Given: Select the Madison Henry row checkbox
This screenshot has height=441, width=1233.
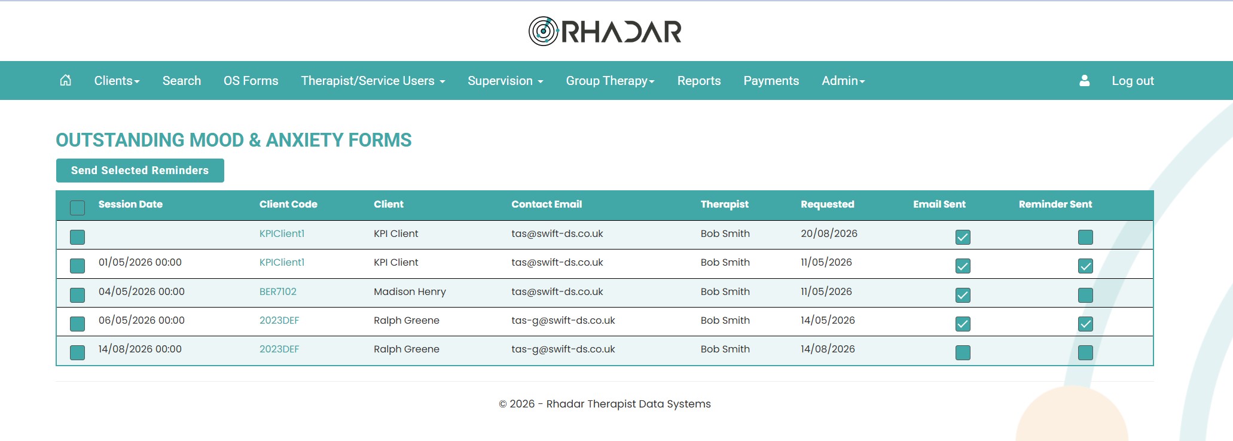Looking at the screenshot, I should click(77, 295).
